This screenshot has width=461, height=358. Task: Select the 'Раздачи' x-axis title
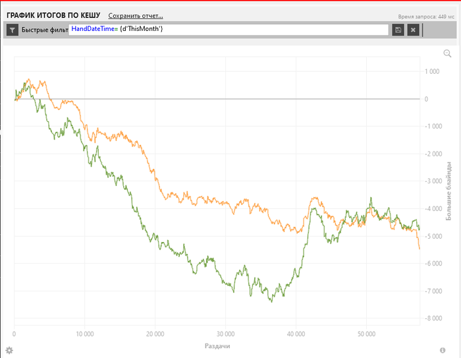[x=217, y=346]
